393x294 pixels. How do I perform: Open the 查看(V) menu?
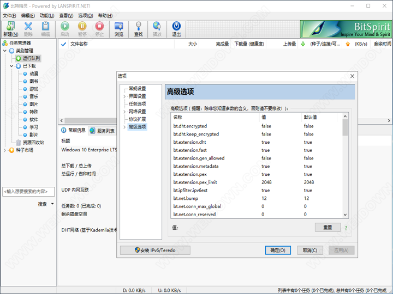pyautogui.click(x=66, y=15)
